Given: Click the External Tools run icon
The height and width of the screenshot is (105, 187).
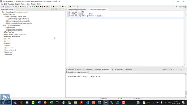Looking at the screenshot, I should click(42, 7).
